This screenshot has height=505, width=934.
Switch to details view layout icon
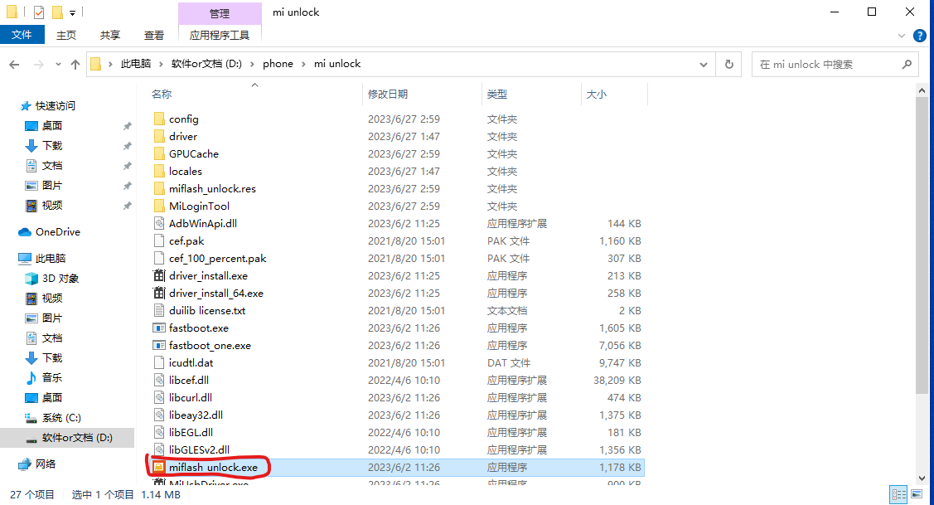coord(898,494)
